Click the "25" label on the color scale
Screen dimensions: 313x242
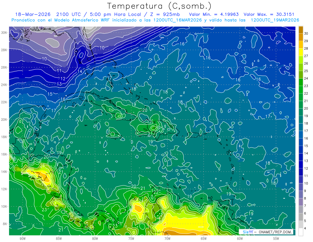(306, 71)
